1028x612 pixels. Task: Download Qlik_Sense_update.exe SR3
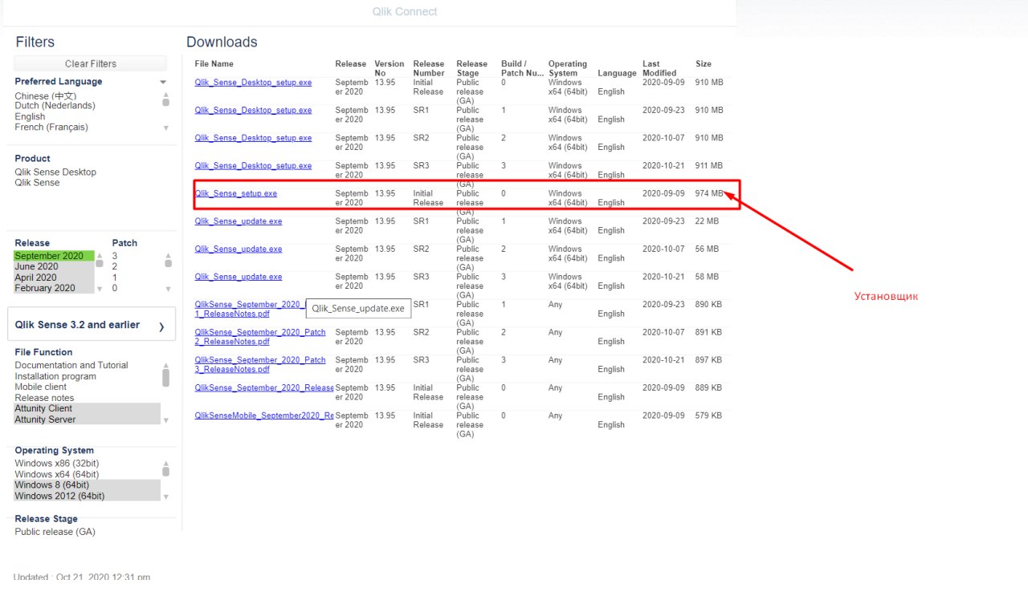[x=239, y=277]
